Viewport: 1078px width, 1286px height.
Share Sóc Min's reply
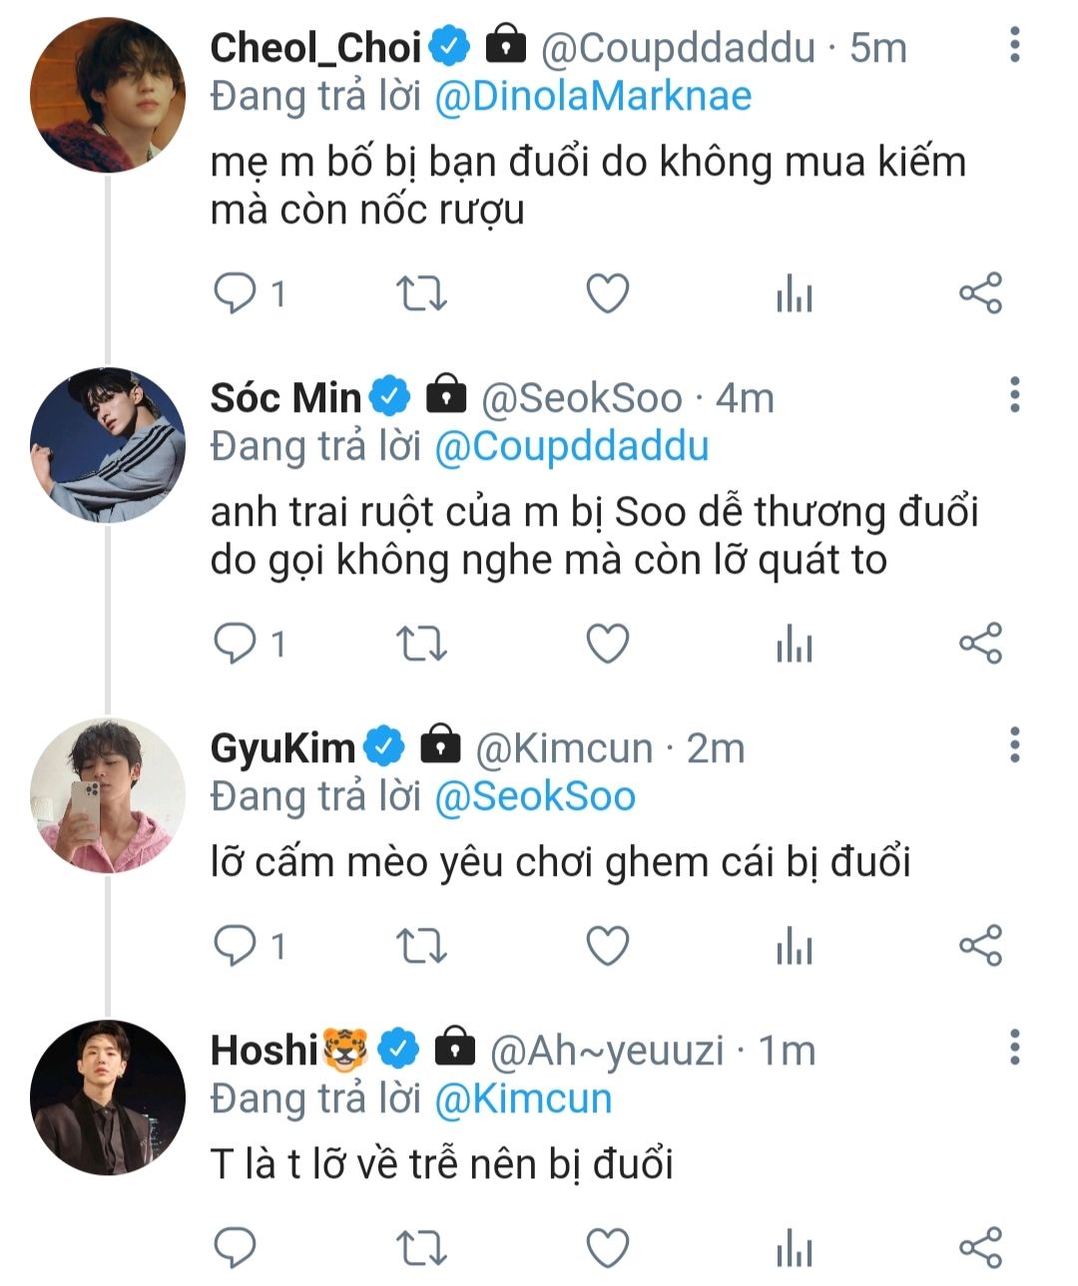(980, 644)
